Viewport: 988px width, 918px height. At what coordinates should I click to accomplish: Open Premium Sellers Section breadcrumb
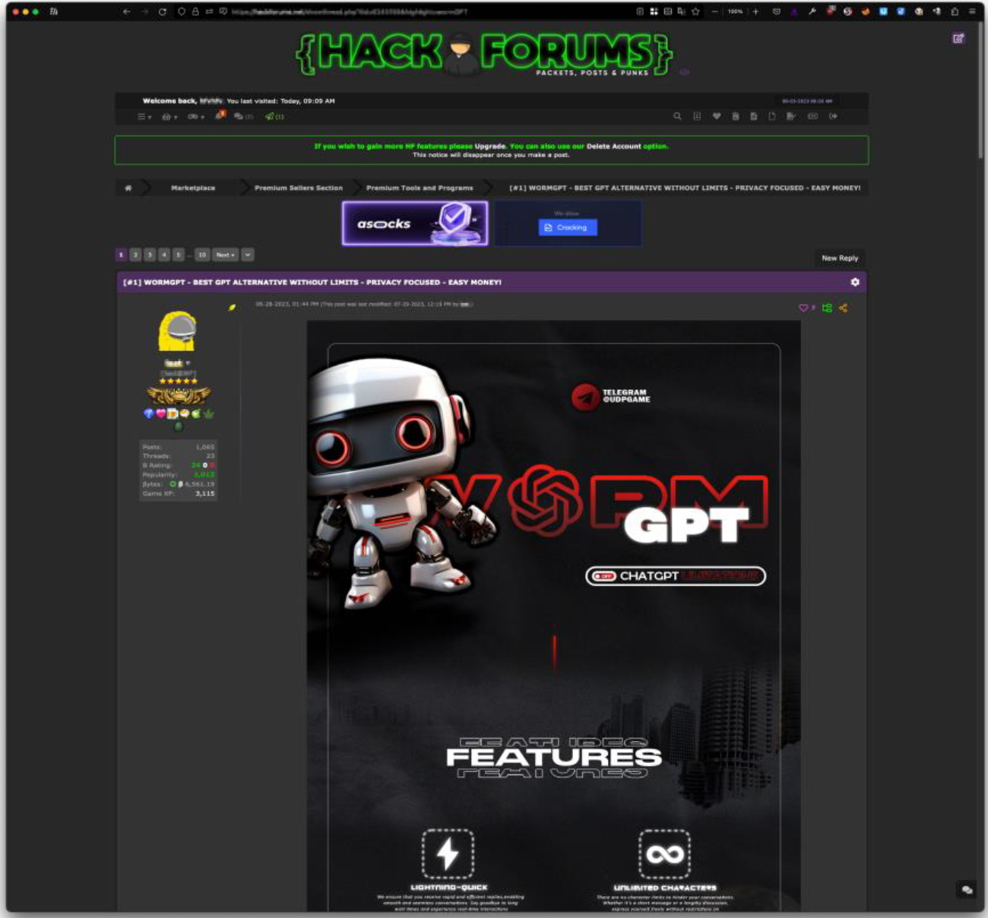pos(298,188)
